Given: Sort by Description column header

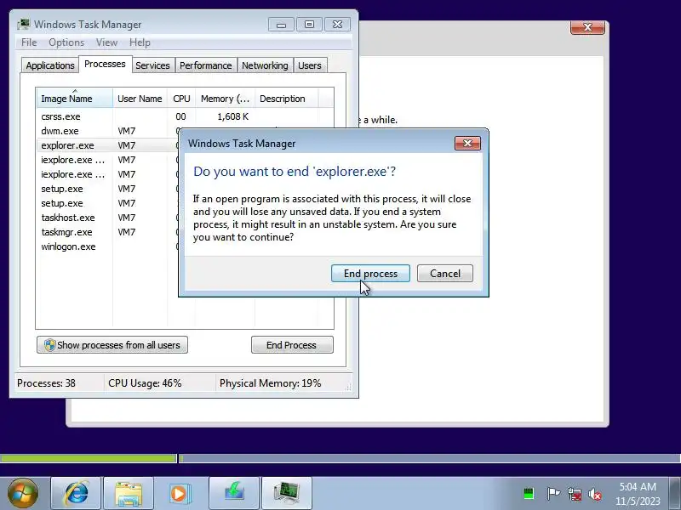Looking at the screenshot, I should point(286,99).
